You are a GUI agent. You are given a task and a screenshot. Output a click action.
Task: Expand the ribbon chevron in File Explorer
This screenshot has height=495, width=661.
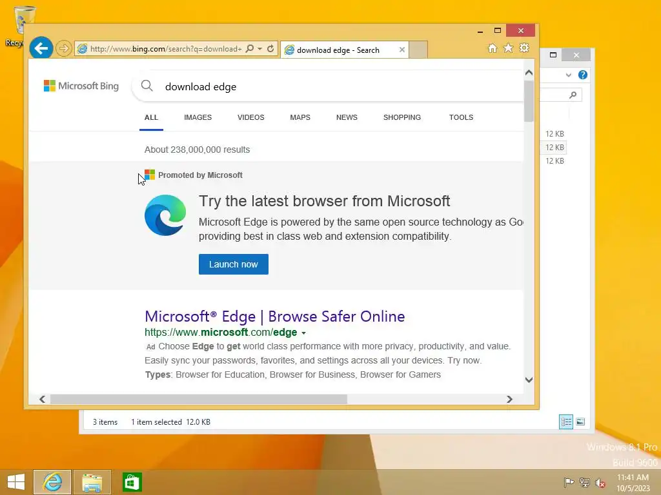pos(568,75)
